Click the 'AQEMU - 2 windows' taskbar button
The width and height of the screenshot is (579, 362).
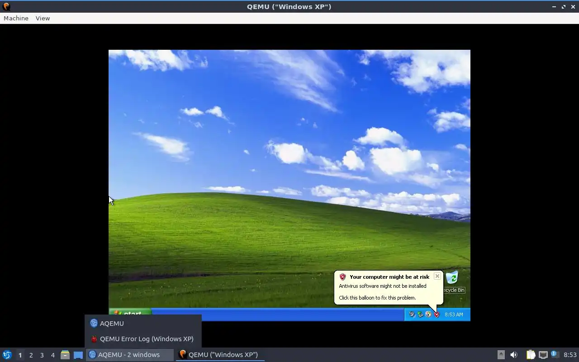(x=130, y=354)
